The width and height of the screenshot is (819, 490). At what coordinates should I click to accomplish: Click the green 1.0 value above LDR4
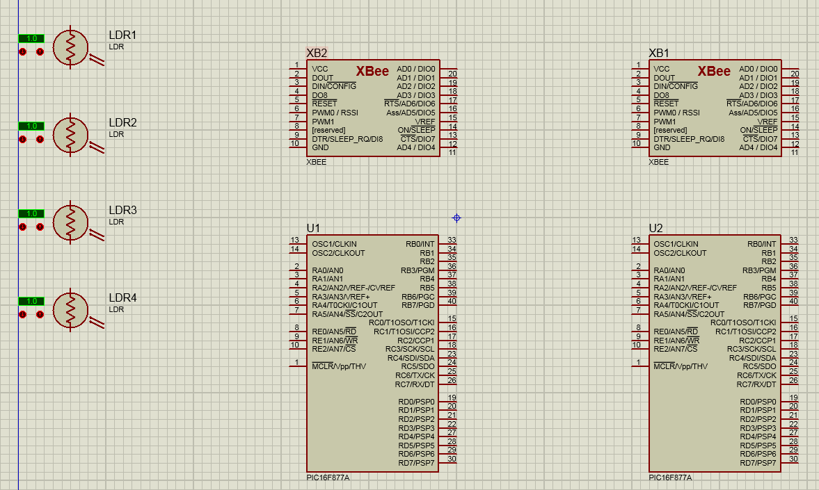(31, 302)
